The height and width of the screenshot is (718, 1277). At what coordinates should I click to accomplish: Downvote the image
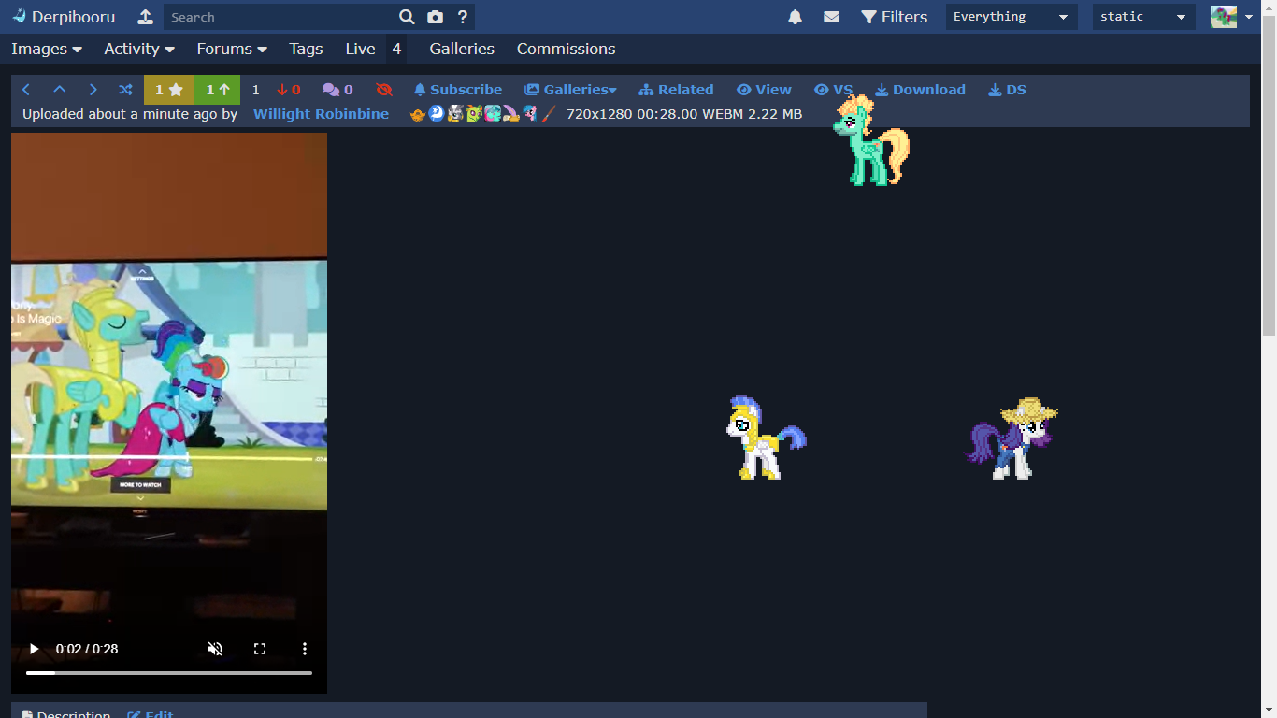coord(288,90)
